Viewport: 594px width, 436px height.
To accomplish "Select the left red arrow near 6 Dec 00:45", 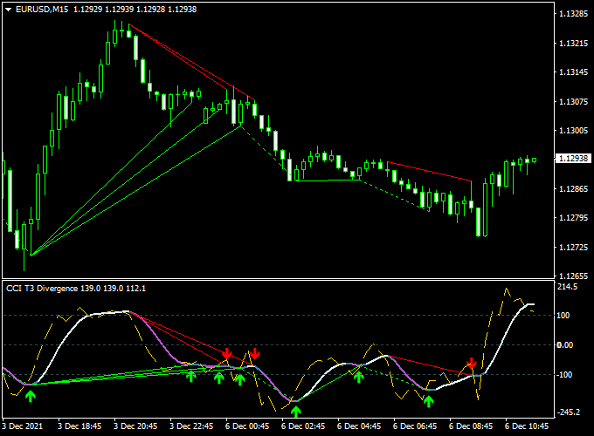I will point(227,353).
